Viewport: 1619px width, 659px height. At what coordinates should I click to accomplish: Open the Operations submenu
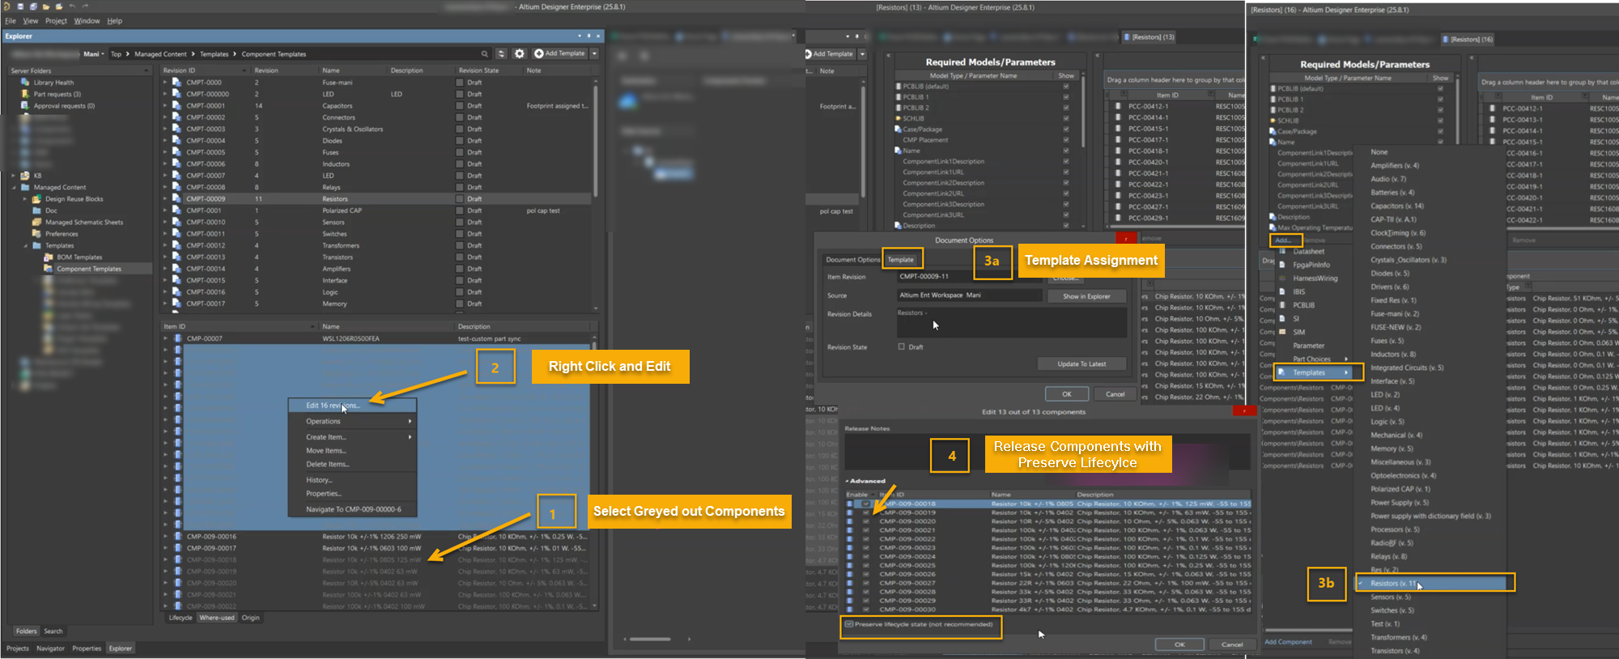pos(353,421)
